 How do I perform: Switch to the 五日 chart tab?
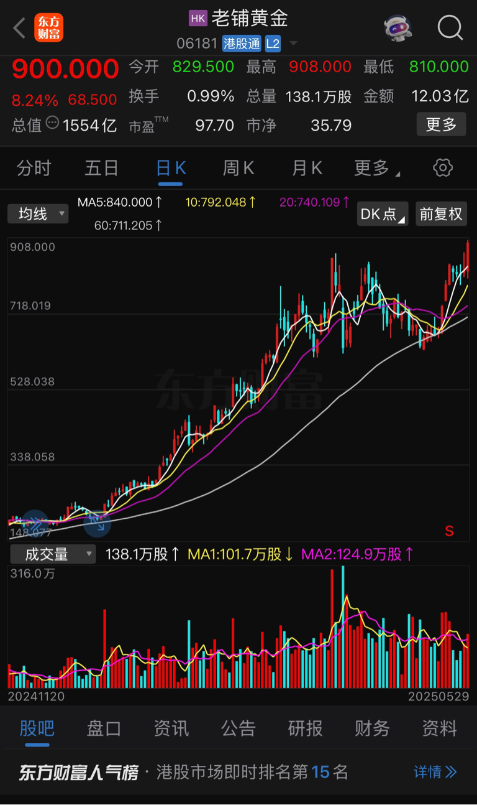click(x=102, y=168)
